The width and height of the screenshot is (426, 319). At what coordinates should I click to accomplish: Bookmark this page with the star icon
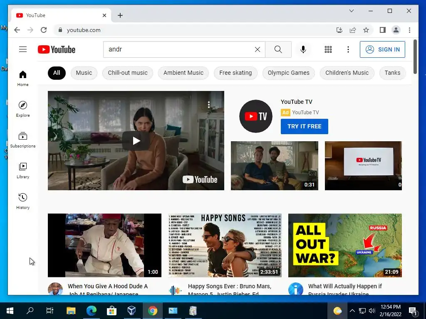(366, 30)
